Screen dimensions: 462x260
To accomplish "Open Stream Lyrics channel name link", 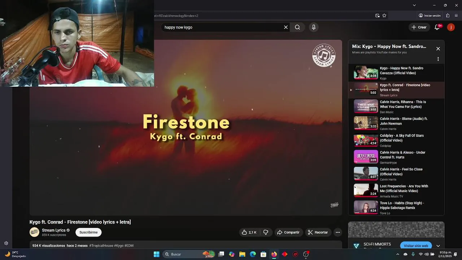I will click(x=54, y=230).
